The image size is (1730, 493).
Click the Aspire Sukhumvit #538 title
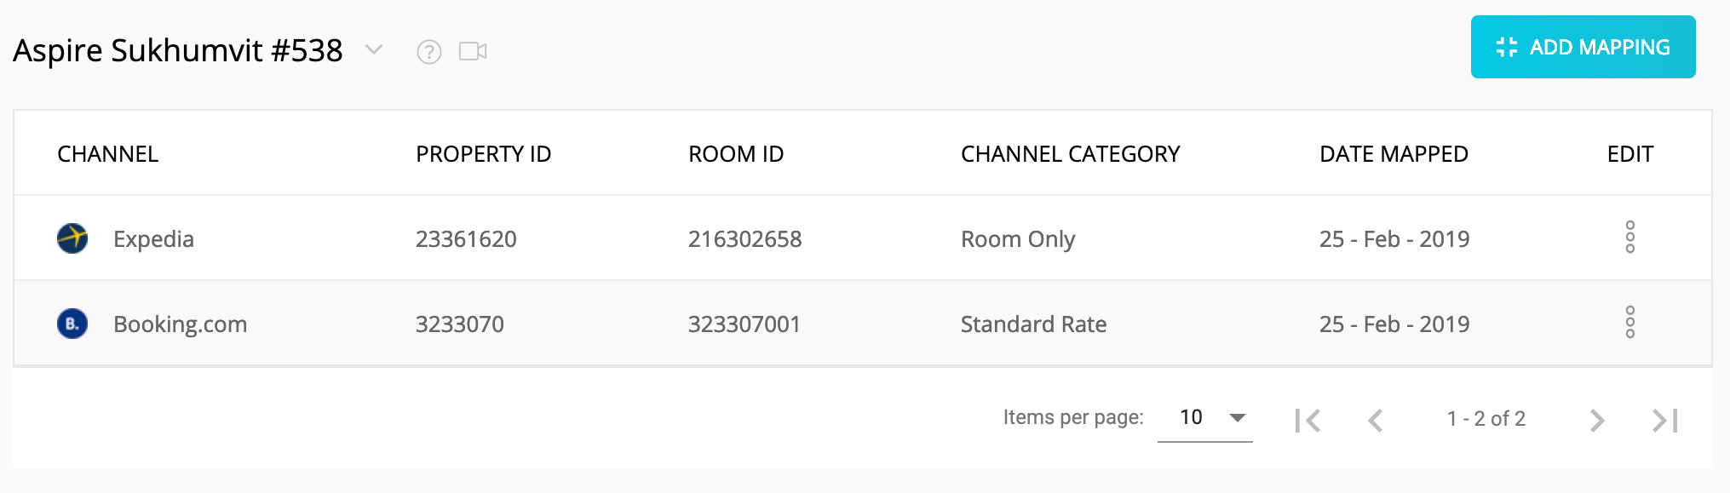click(x=178, y=51)
